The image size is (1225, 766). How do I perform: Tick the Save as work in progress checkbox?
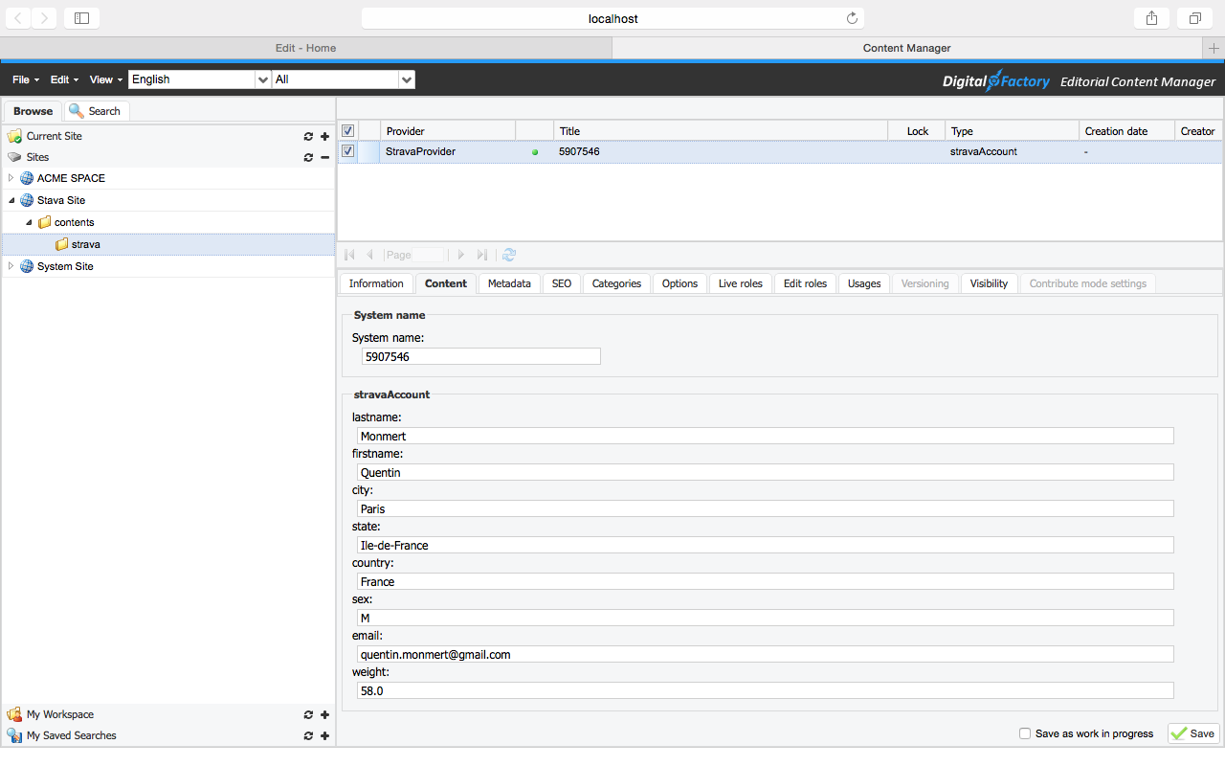(1025, 733)
